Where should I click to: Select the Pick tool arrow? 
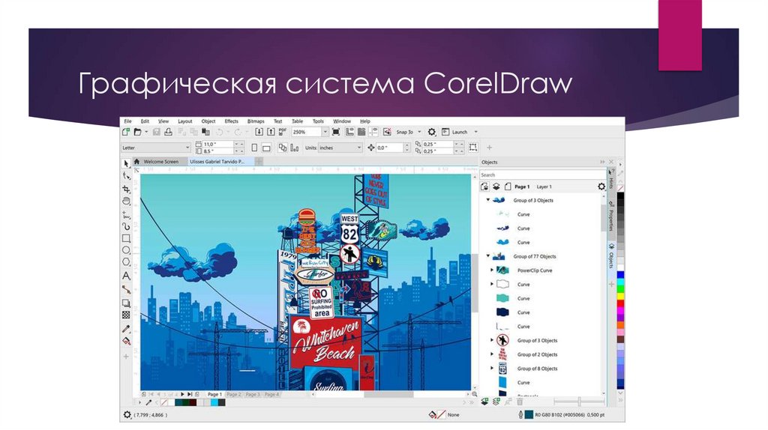tap(126, 164)
